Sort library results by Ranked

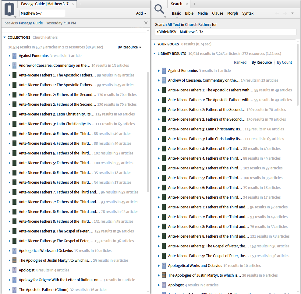[240, 62]
